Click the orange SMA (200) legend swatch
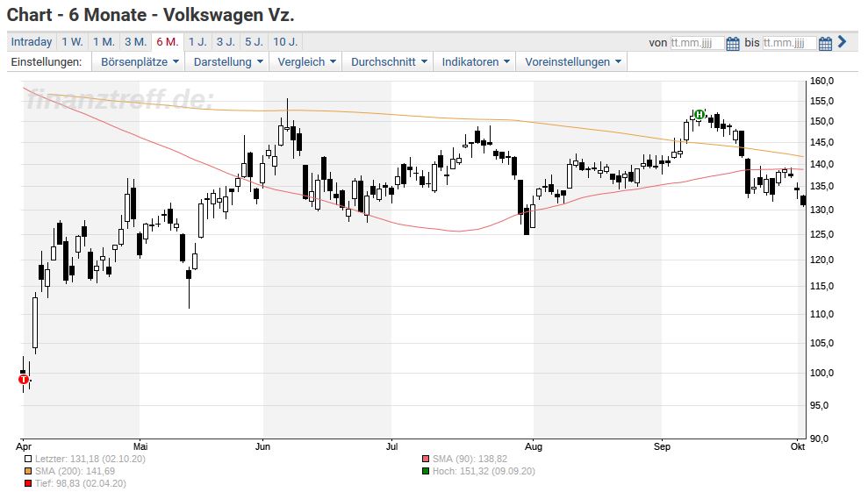Image resolution: width=868 pixels, height=492 pixels. (28, 472)
